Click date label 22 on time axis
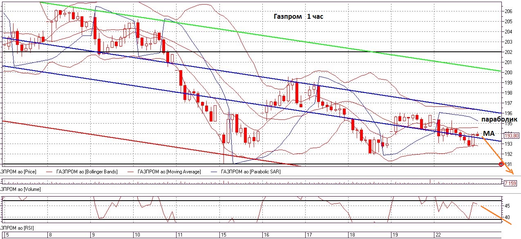This screenshot has height=239, width=521. 438,235
